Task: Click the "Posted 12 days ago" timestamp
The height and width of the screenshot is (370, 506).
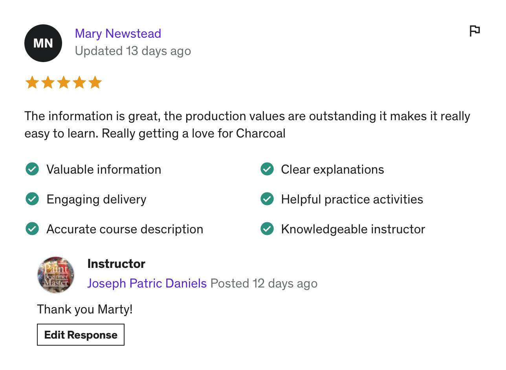Action: coord(264,283)
